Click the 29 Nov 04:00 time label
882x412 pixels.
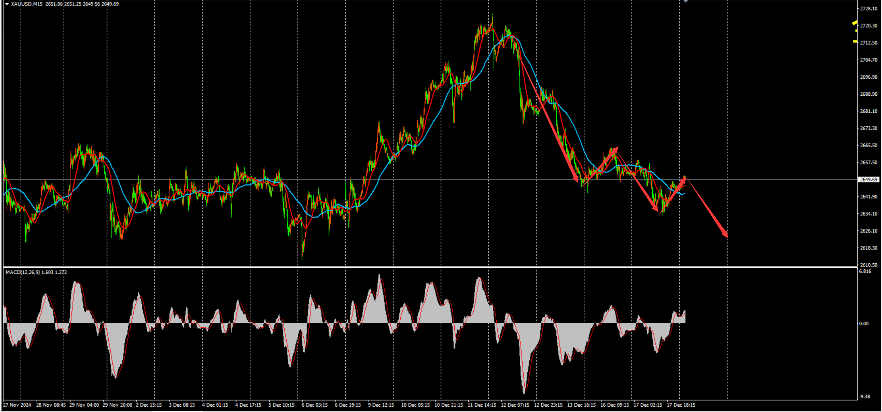point(84,405)
